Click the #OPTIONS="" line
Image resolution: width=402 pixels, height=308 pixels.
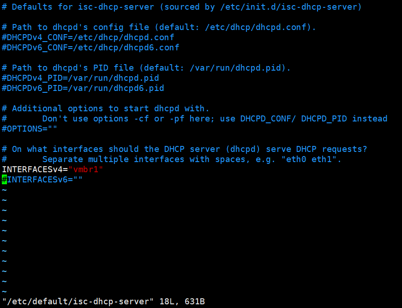30,129
